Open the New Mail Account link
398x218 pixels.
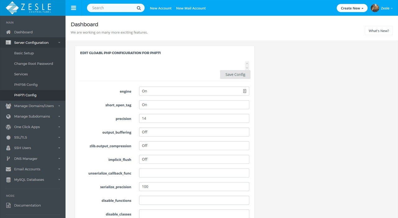(x=191, y=8)
